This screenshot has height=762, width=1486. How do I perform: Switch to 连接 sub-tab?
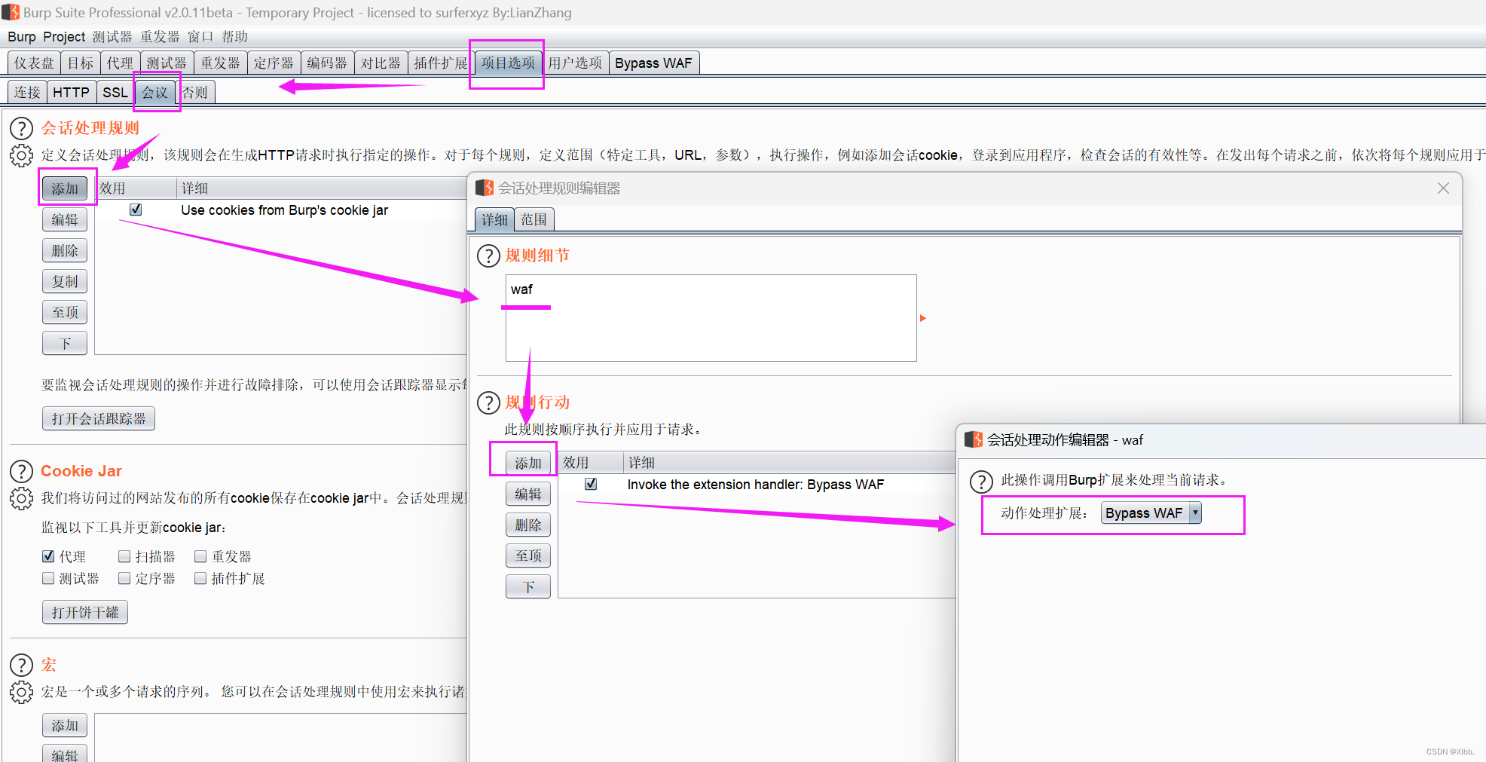[x=27, y=92]
